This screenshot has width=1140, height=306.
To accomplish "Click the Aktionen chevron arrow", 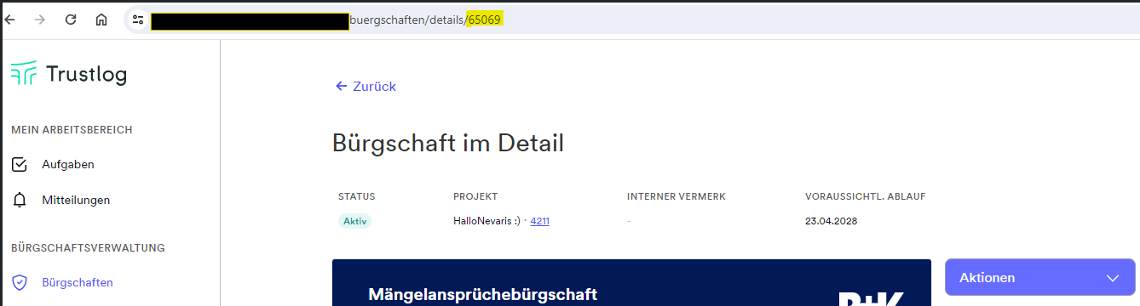I will [x=1112, y=278].
